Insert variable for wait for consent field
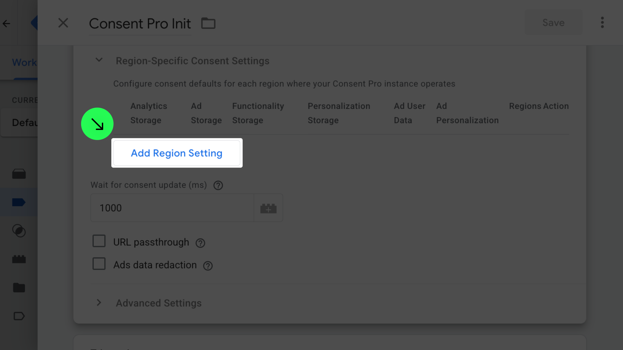This screenshot has height=350, width=623. point(268,208)
